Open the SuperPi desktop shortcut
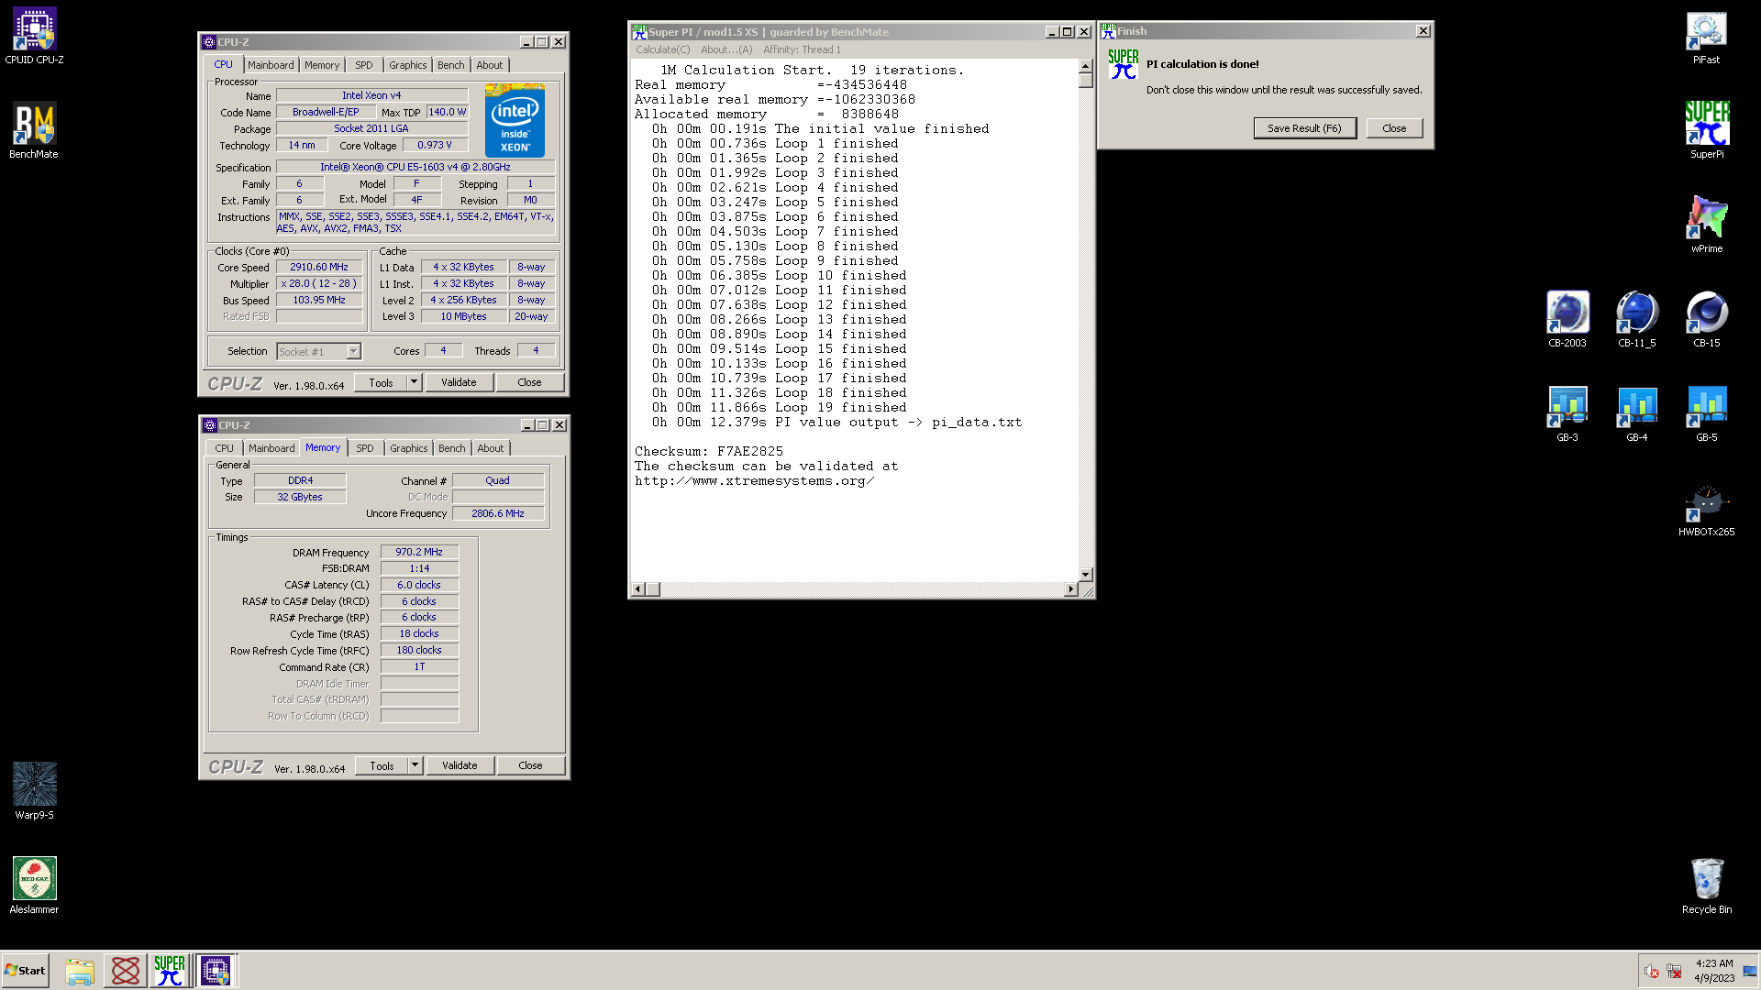This screenshot has height=990, width=1761. click(1706, 130)
